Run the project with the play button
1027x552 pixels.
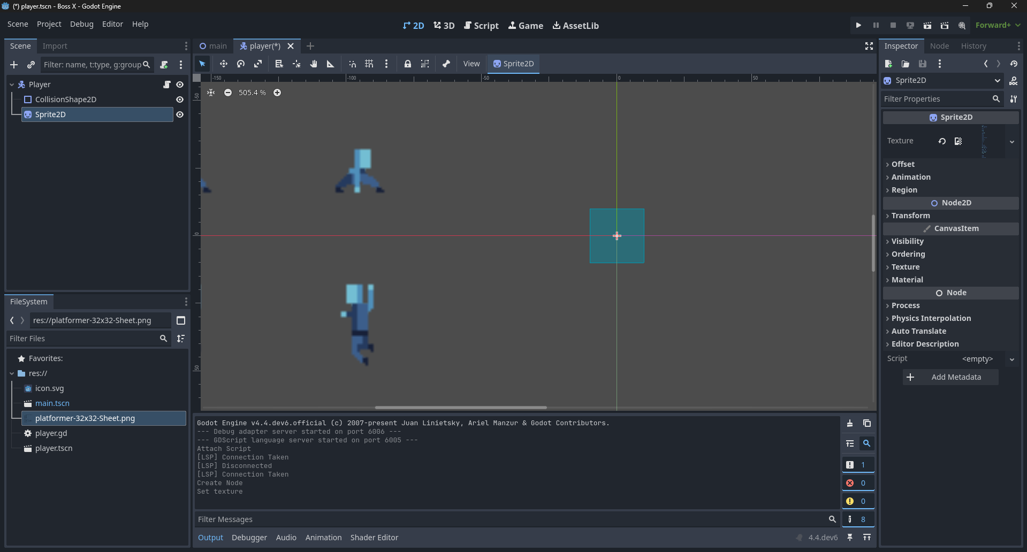(x=858, y=25)
